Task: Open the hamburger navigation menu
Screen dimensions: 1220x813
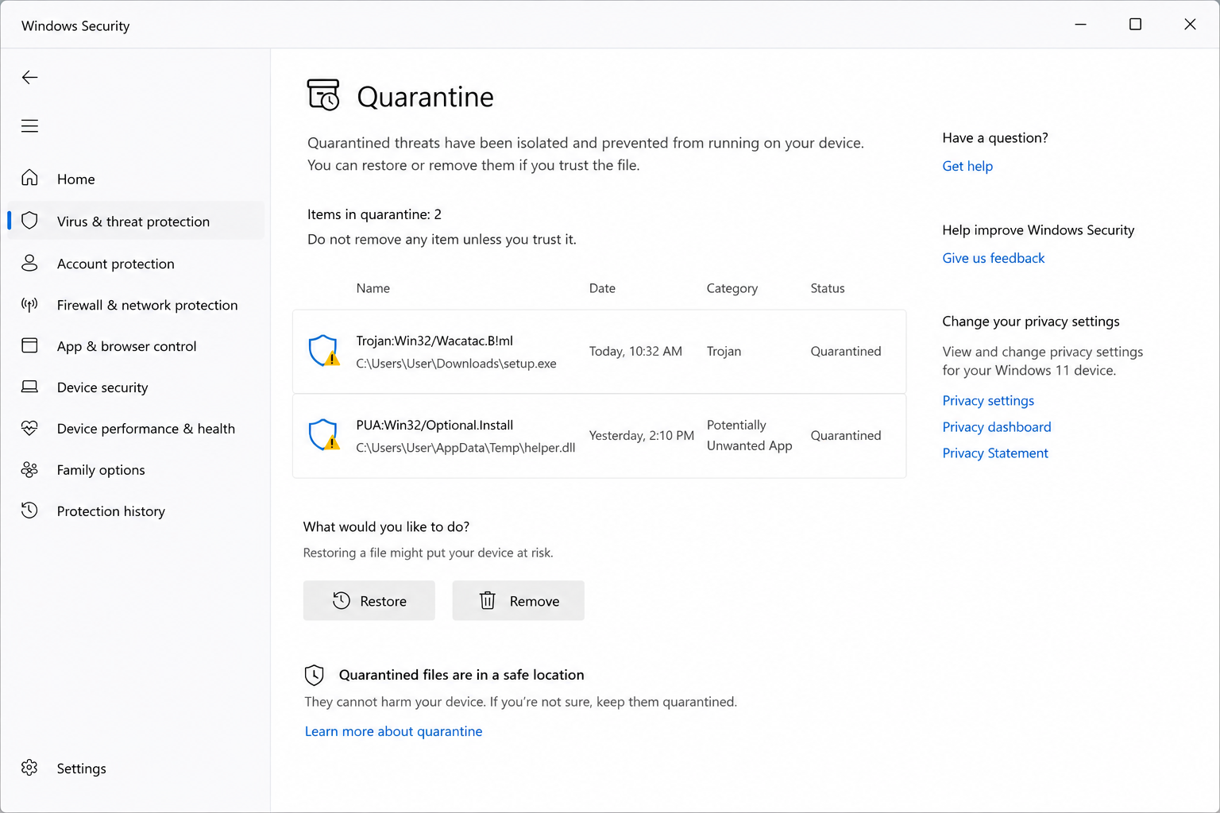Action: (x=29, y=125)
